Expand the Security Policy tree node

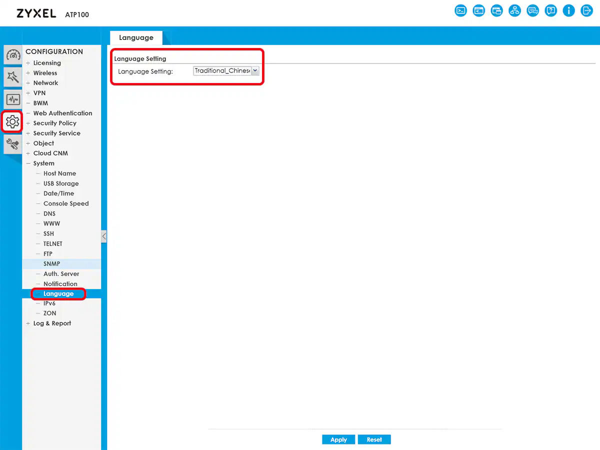point(28,123)
